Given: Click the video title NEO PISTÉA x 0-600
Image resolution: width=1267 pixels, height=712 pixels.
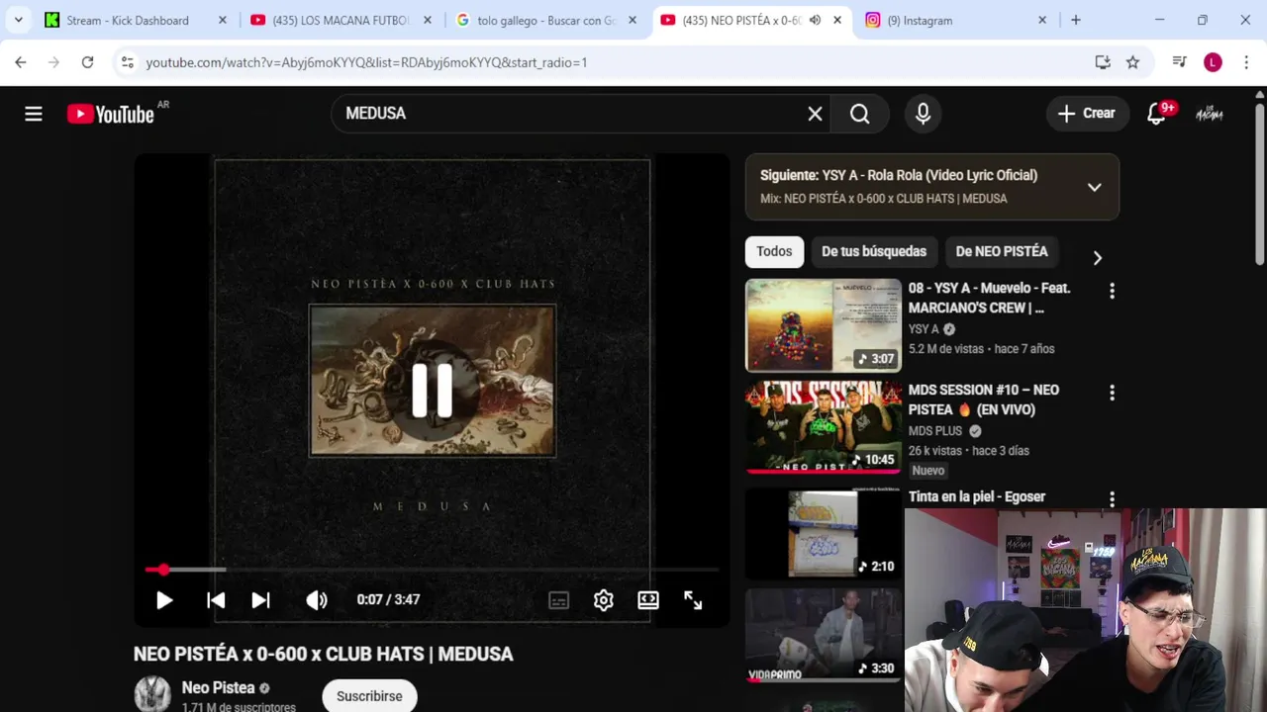Looking at the screenshot, I should click(324, 654).
